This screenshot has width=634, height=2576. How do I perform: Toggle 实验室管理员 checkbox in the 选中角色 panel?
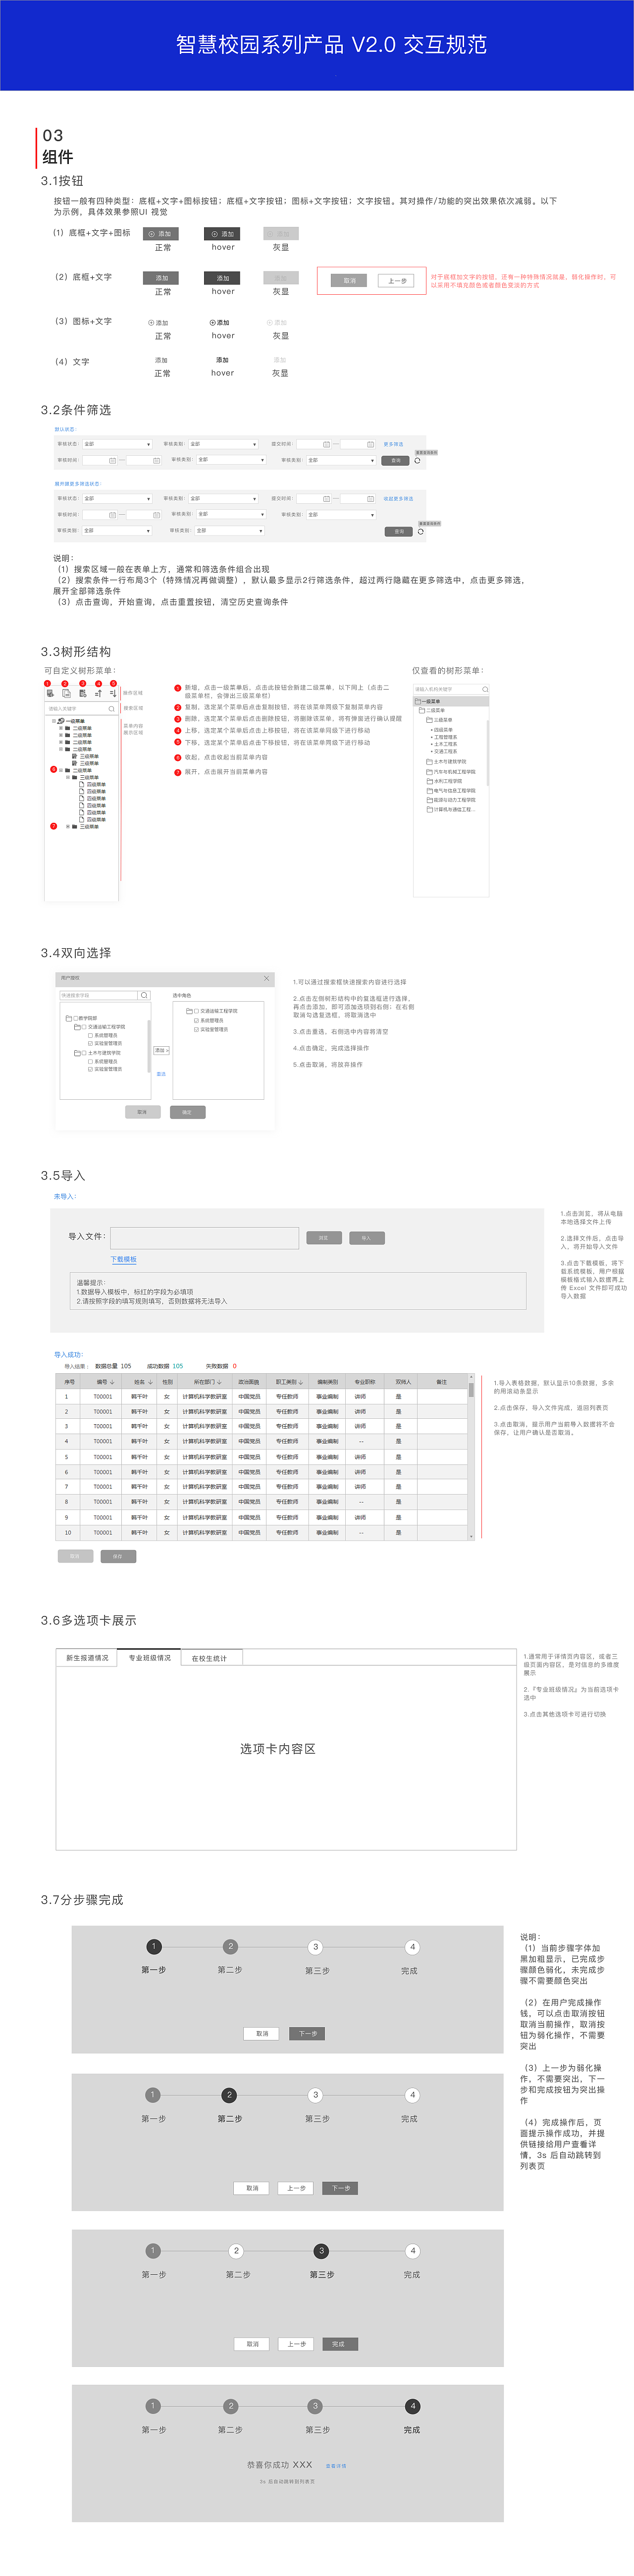[x=196, y=1029]
